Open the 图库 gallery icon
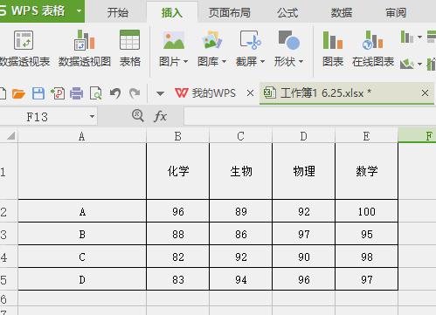The width and height of the screenshot is (436, 315). 212,40
